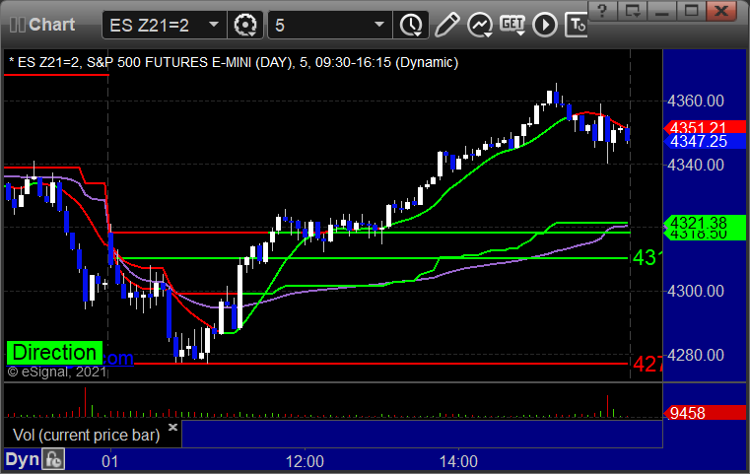Screen dimensions: 750x474
Task: Open the symbol settings gear icon
Action: (245, 25)
